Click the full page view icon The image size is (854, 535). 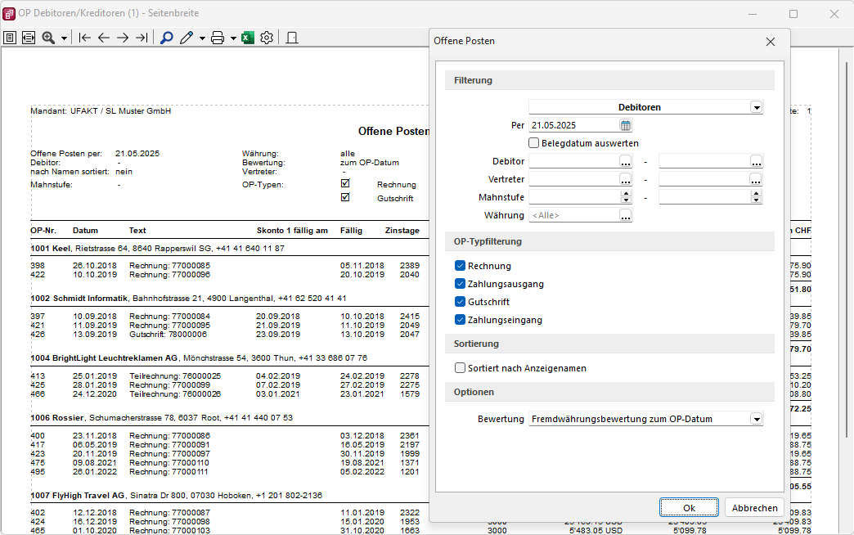click(10, 38)
